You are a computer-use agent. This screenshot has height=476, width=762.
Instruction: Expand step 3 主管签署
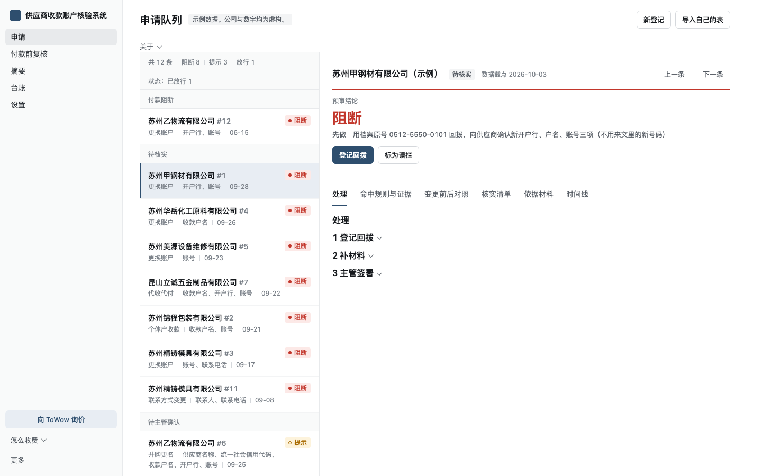[x=357, y=273]
